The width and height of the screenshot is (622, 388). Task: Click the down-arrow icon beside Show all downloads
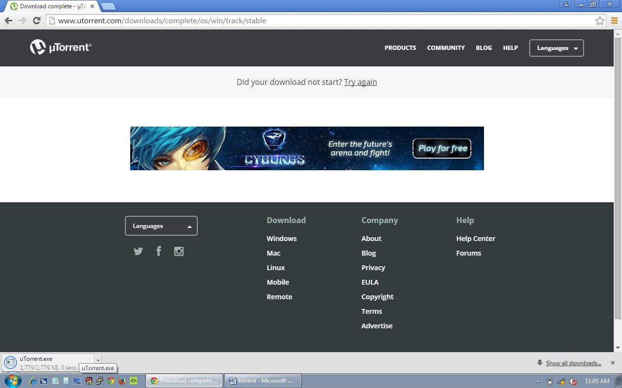(540, 363)
